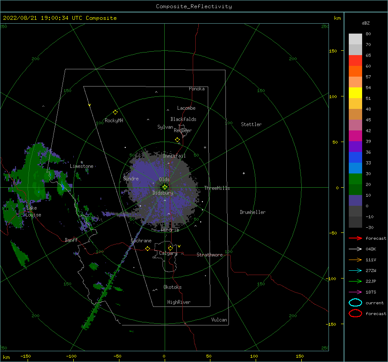The width and height of the screenshot is (388, 362).
Task: Click the Cochrane label
Action: coord(141,241)
